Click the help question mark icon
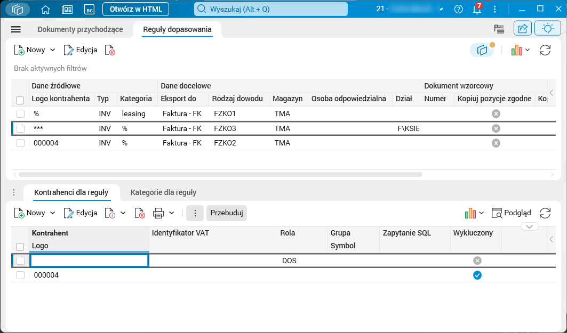Viewport: 567px width, 333px height. click(x=459, y=10)
